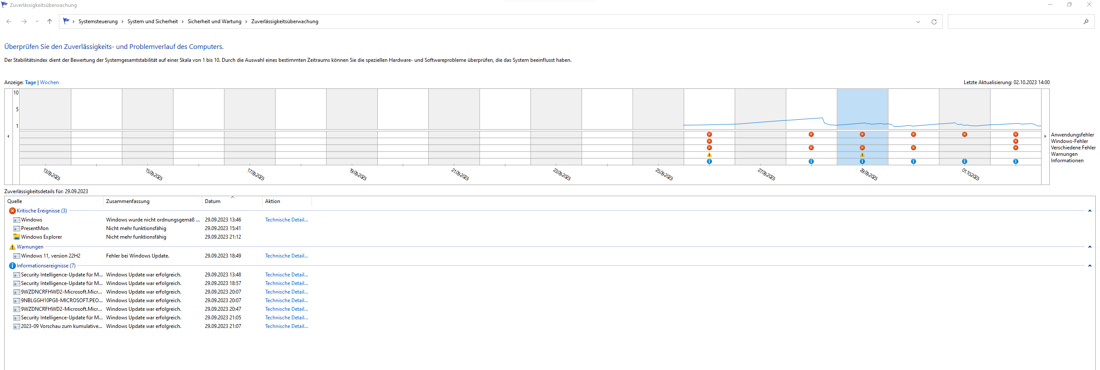Go back with the back arrow

pyautogui.click(x=9, y=21)
